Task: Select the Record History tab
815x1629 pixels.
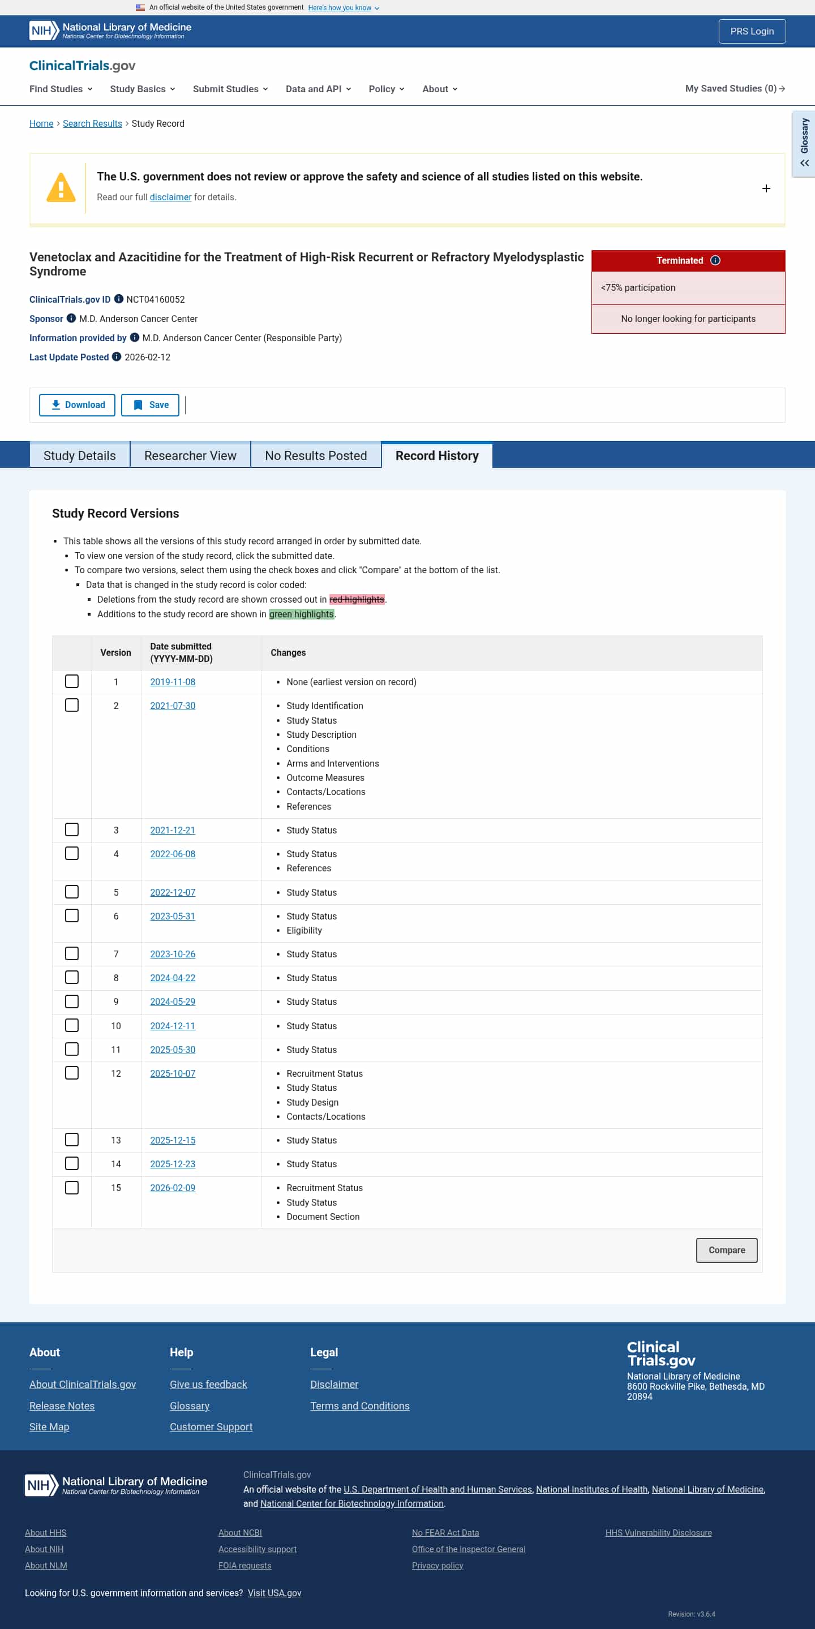Action: (x=437, y=455)
